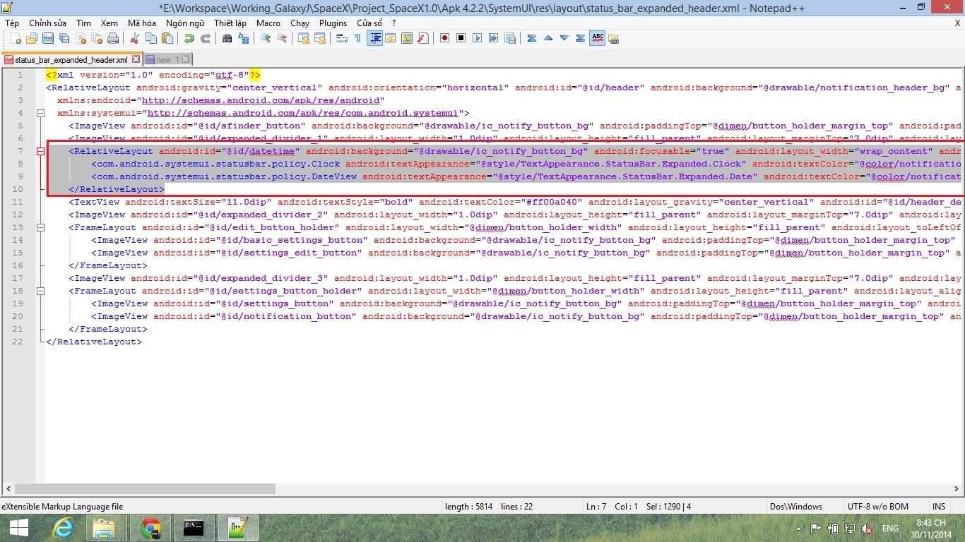Toggle word wrap in toolbar
The height and width of the screenshot is (542, 965).
point(341,38)
